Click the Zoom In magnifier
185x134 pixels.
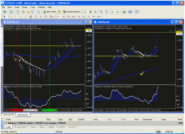(101, 12)
